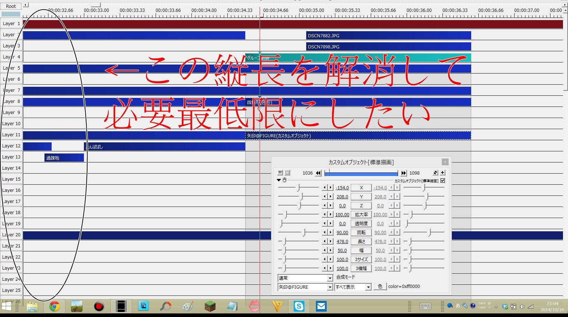Open the 矢印@FIGURE object type dropdown

[305, 287]
